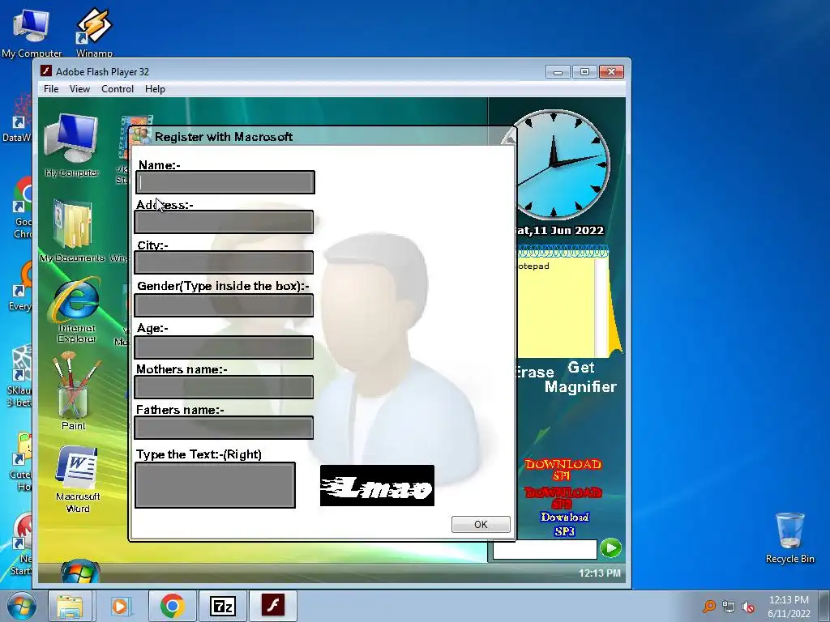The width and height of the screenshot is (830, 622).
Task: Open My Computer on Windows desktop
Action: 32,32
